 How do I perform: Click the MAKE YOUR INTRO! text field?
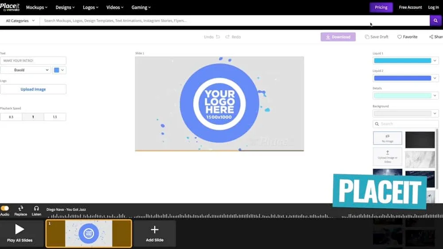tap(33, 61)
